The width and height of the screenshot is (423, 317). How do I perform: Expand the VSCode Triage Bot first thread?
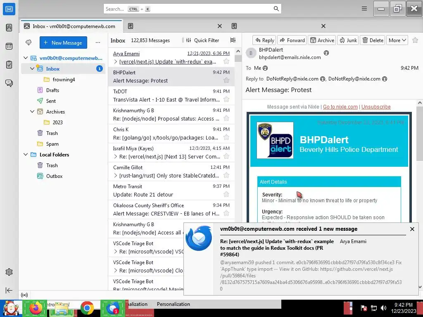coord(116,251)
